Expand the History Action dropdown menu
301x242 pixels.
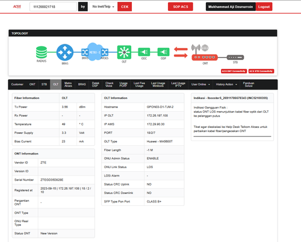point(226,85)
